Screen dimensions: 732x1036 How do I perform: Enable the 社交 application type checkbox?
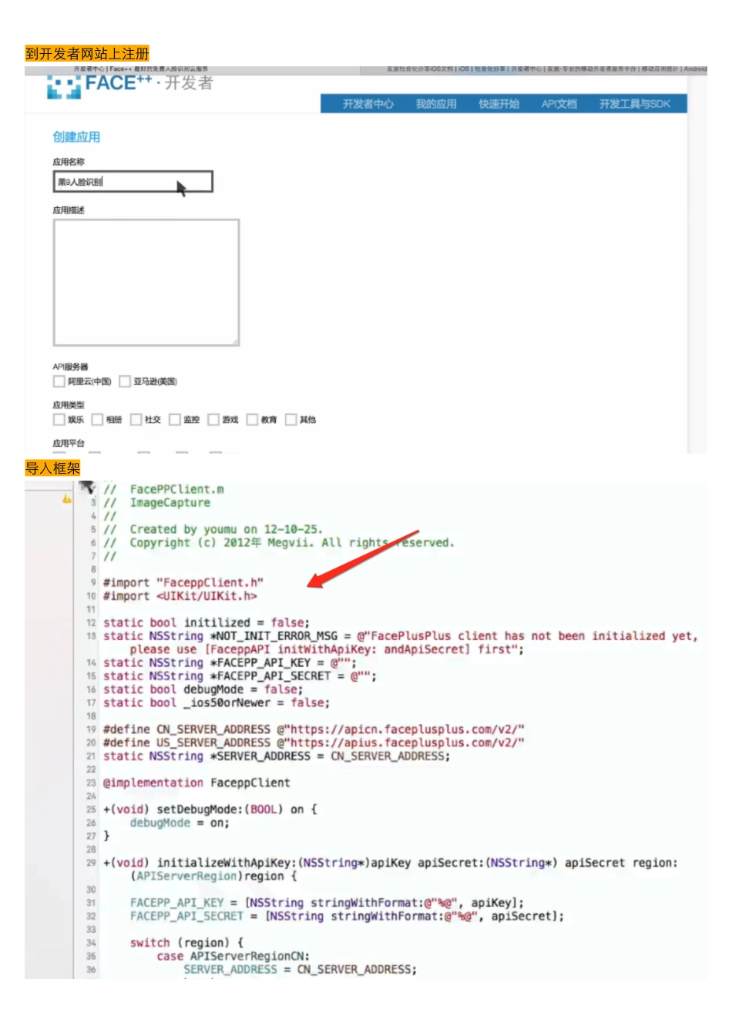coord(136,420)
